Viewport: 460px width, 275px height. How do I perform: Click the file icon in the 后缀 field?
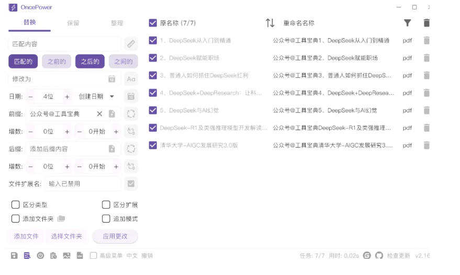click(x=112, y=148)
